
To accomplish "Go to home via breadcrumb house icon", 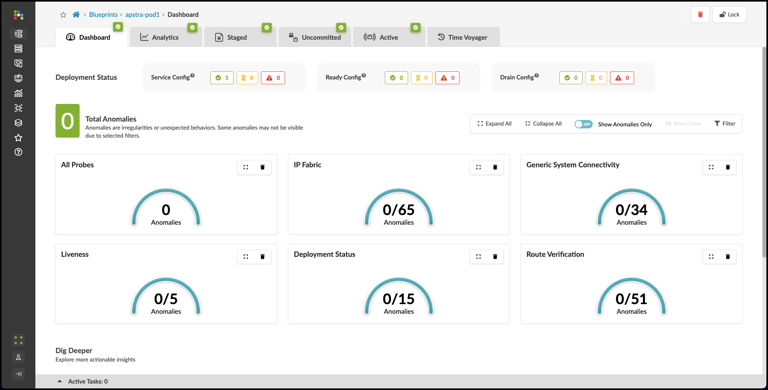I will click(76, 15).
